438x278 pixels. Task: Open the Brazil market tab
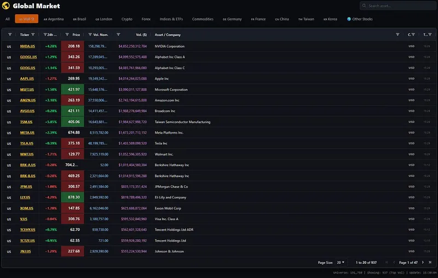[79, 19]
